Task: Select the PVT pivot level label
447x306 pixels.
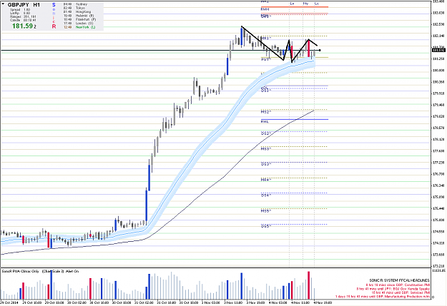Action: [x=265, y=60]
